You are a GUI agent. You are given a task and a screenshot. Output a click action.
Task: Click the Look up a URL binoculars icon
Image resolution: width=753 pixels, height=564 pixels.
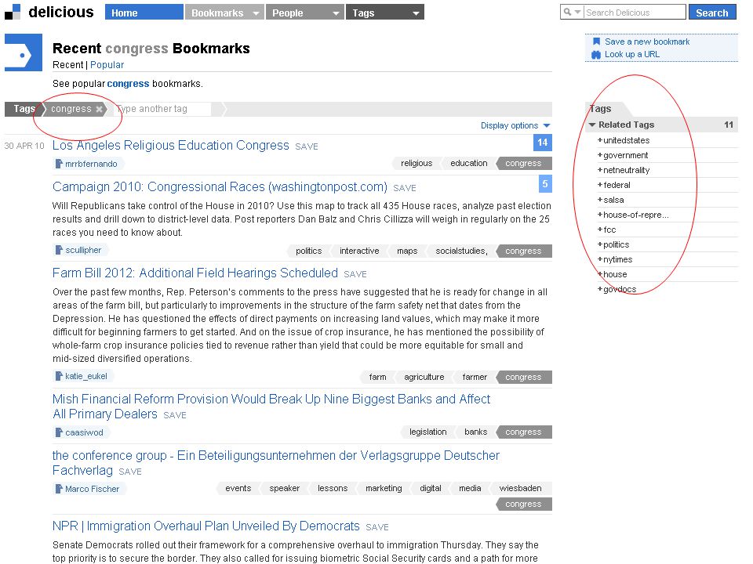click(596, 54)
